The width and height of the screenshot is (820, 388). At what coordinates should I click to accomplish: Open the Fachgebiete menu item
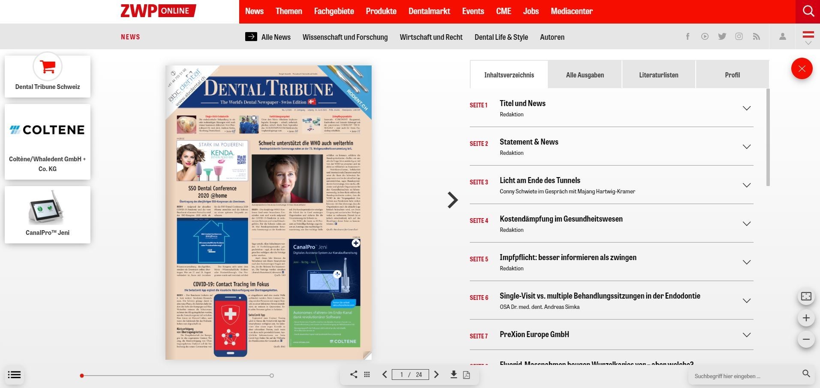(x=334, y=11)
